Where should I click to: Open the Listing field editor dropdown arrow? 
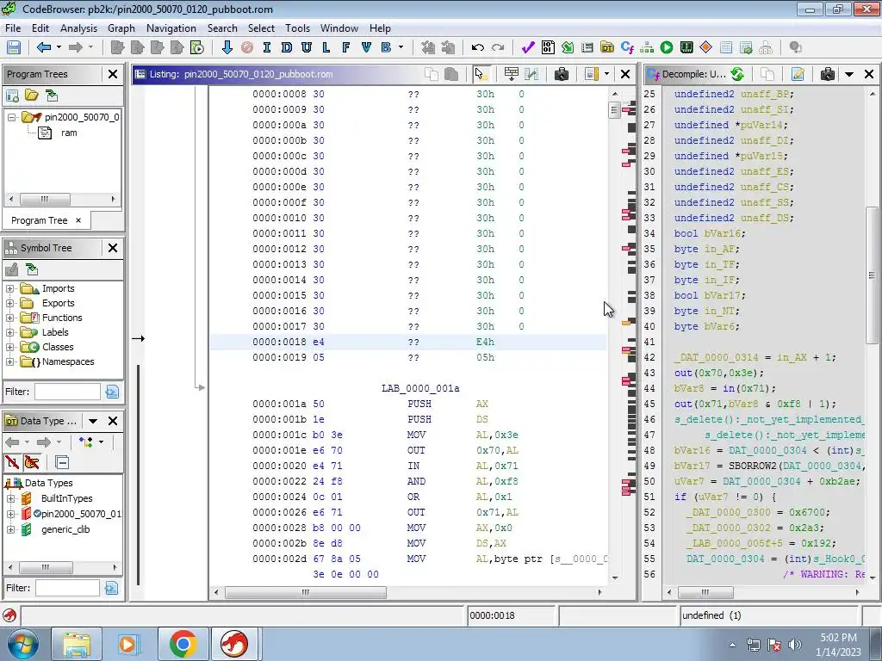pos(606,74)
